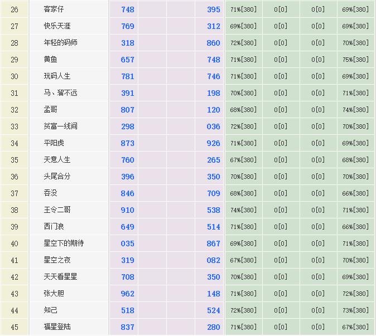Click number 867 beside 星空下的期待
Screen dimensions: 376x336
[213, 244]
